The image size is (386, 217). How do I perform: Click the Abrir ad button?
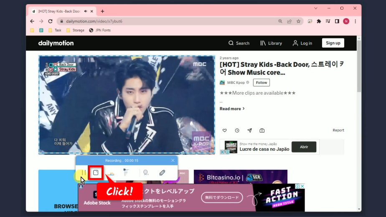point(304,147)
